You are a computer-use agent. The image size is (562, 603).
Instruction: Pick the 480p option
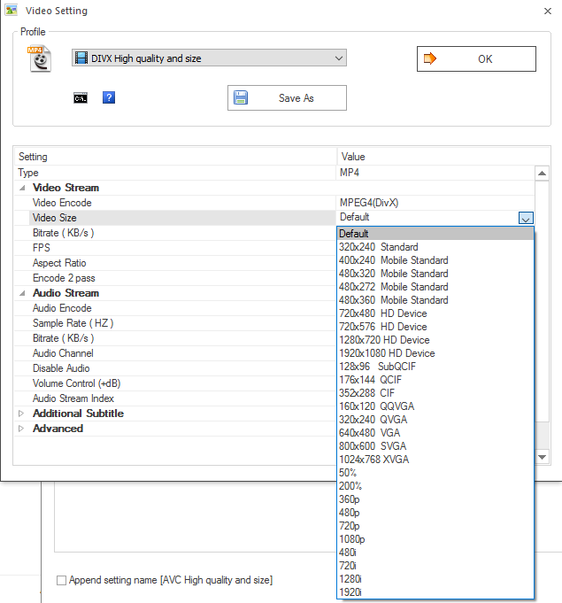click(x=435, y=513)
